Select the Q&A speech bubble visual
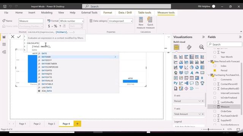 (x=191, y=83)
